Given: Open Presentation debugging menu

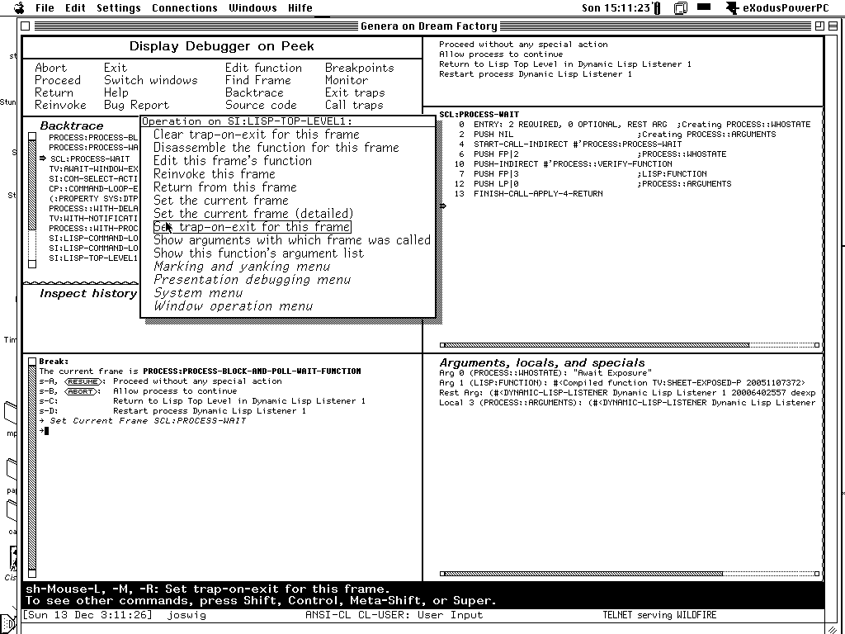Looking at the screenshot, I should pyautogui.click(x=253, y=280).
